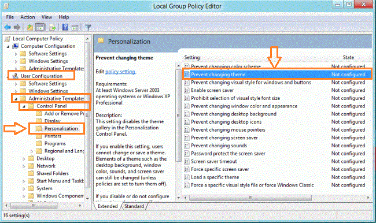376x223 pixels.
Task: Sort by the State column header
Action: tap(348, 58)
